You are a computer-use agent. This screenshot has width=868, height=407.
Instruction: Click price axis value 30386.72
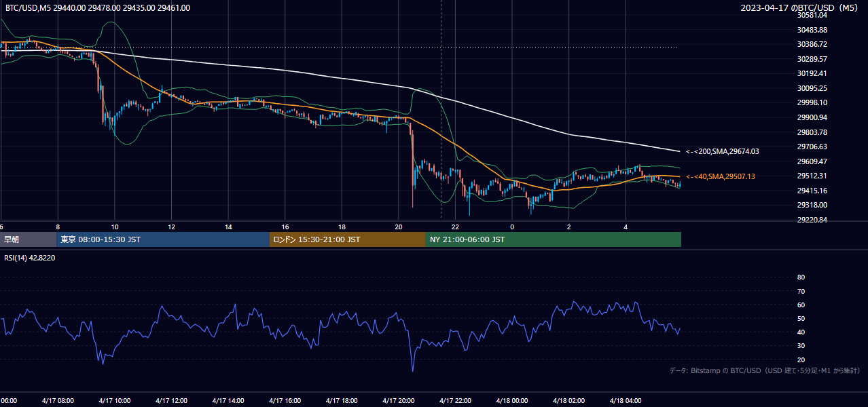(812, 44)
